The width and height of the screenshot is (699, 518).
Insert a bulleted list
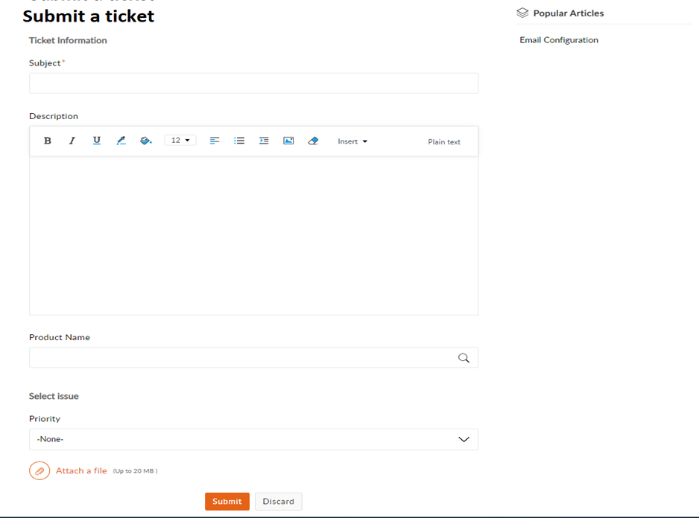239,141
